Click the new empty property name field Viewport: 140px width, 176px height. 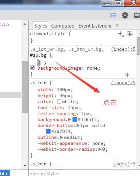38,62
